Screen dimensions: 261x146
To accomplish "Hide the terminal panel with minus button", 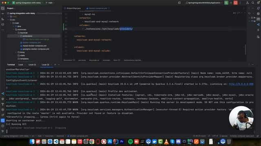I will [x=252, y=64].
